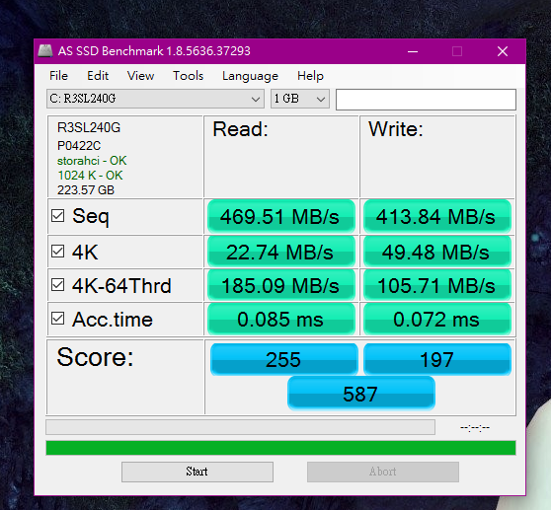
Task: Click the AS SSD Benchmark title bar drive icon
Action: pos(45,51)
